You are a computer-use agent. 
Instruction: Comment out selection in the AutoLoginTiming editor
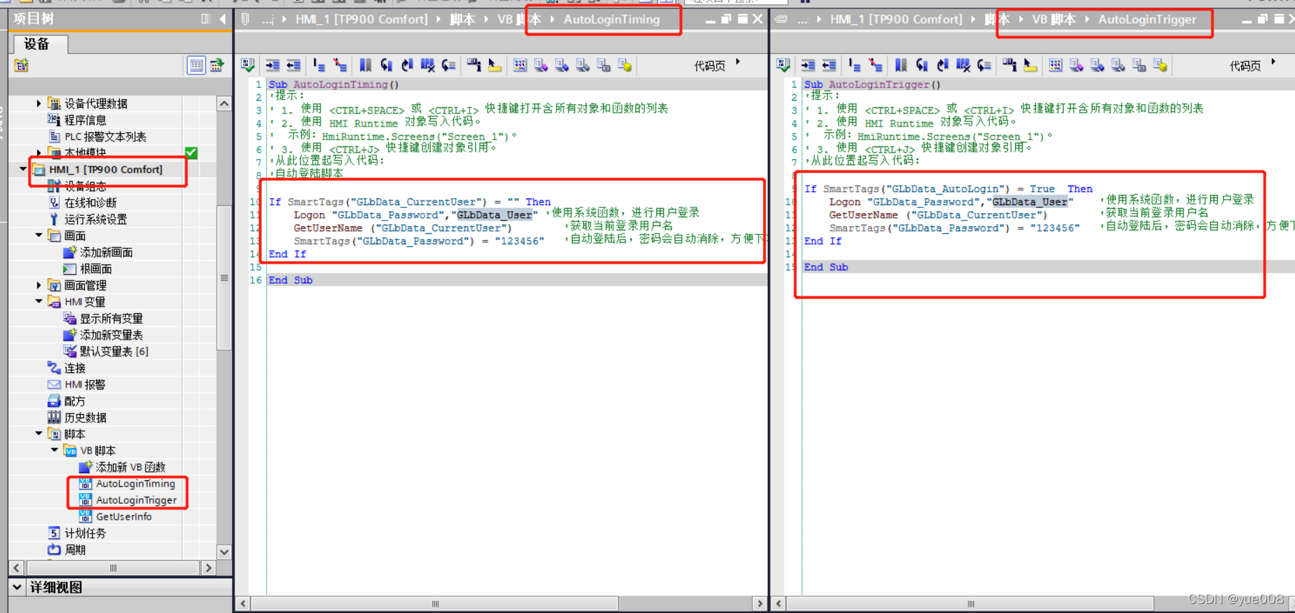(x=319, y=65)
